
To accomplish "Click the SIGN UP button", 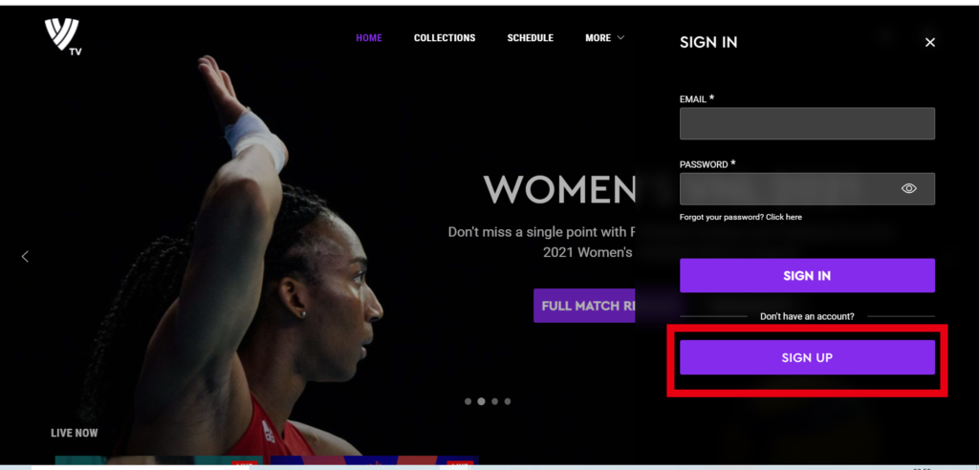I will [x=807, y=357].
